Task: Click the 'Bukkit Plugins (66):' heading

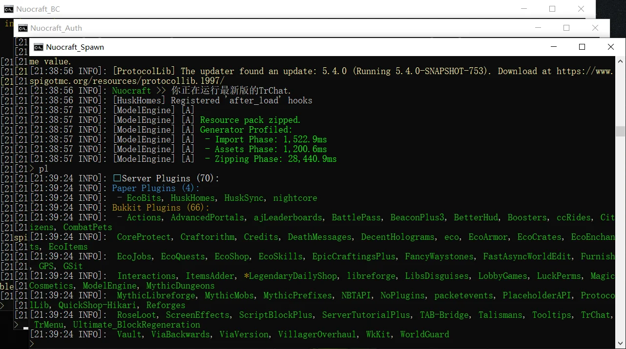Action: [x=161, y=208]
